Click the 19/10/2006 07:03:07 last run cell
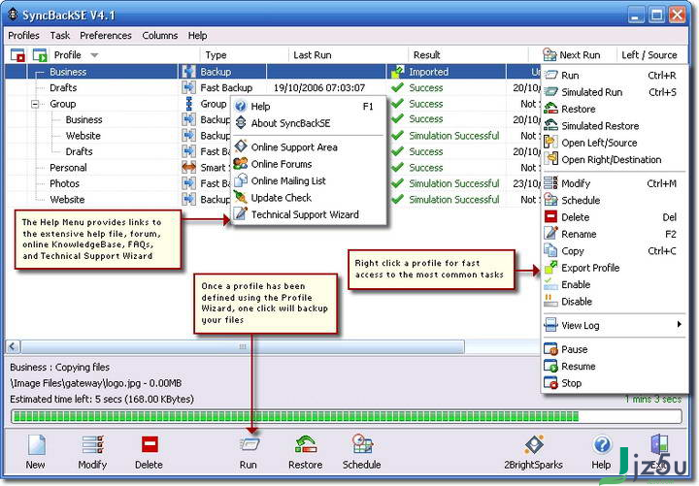Image resolution: width=699 pixels, height=486 pixels. [319, 87]
